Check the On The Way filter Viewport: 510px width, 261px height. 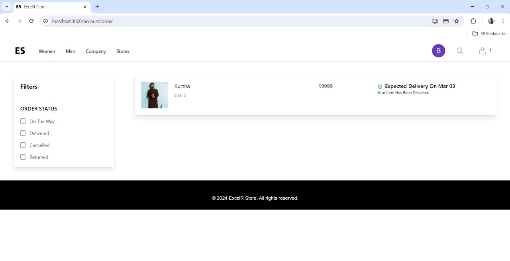(23, 121)
